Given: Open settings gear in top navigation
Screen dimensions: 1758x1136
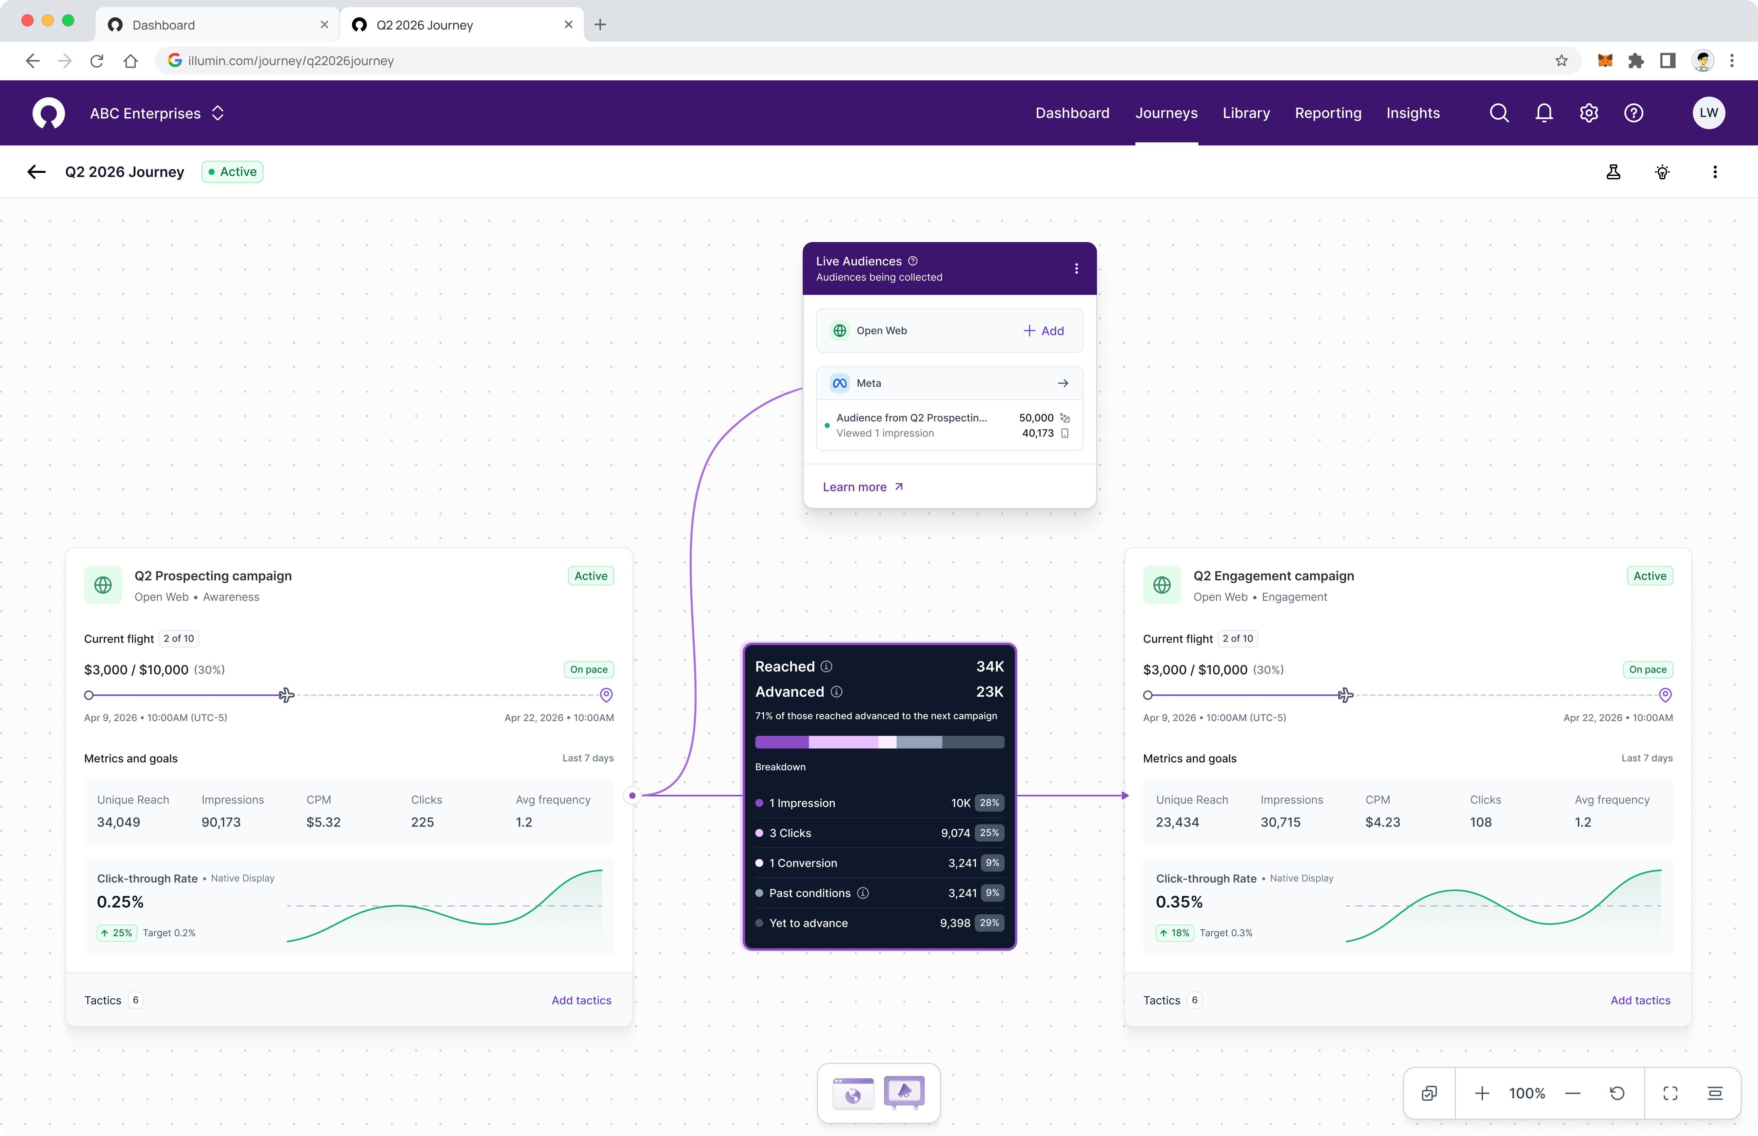Looking at the screenshot, I should click(x=1588, y=113).
